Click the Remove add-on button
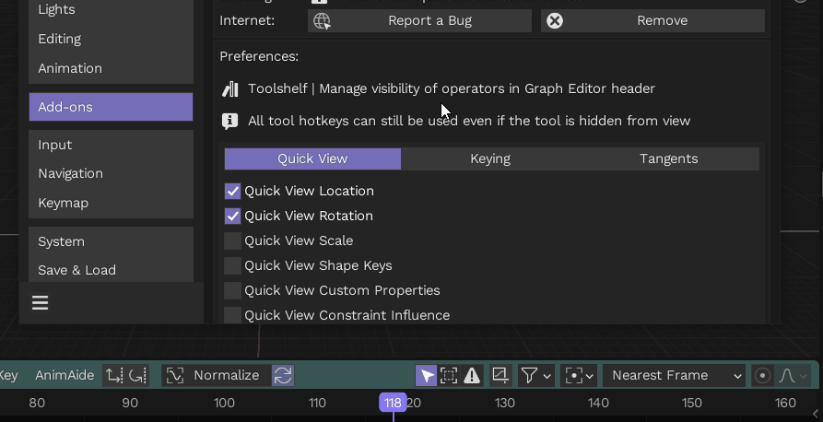The width and height of the screenshot is (823, 422). [x=653, y=21]
